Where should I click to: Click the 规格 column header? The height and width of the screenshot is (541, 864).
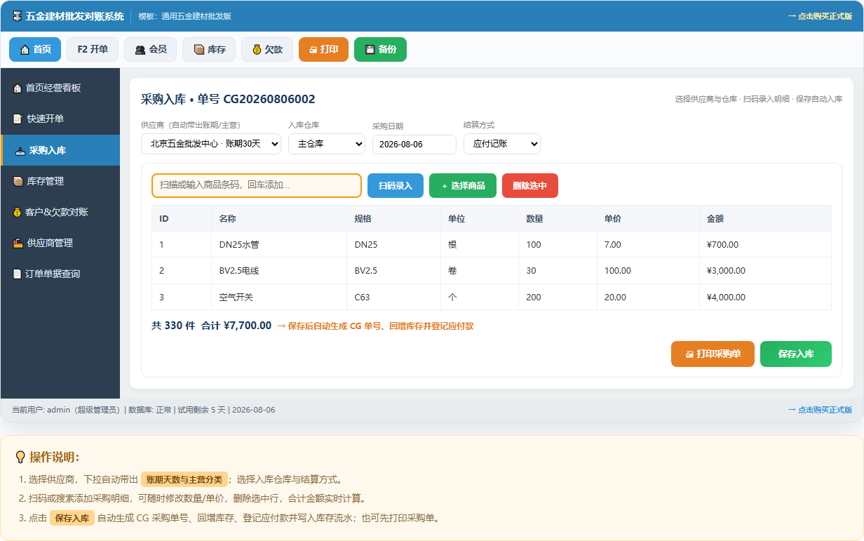click(393, 219)
